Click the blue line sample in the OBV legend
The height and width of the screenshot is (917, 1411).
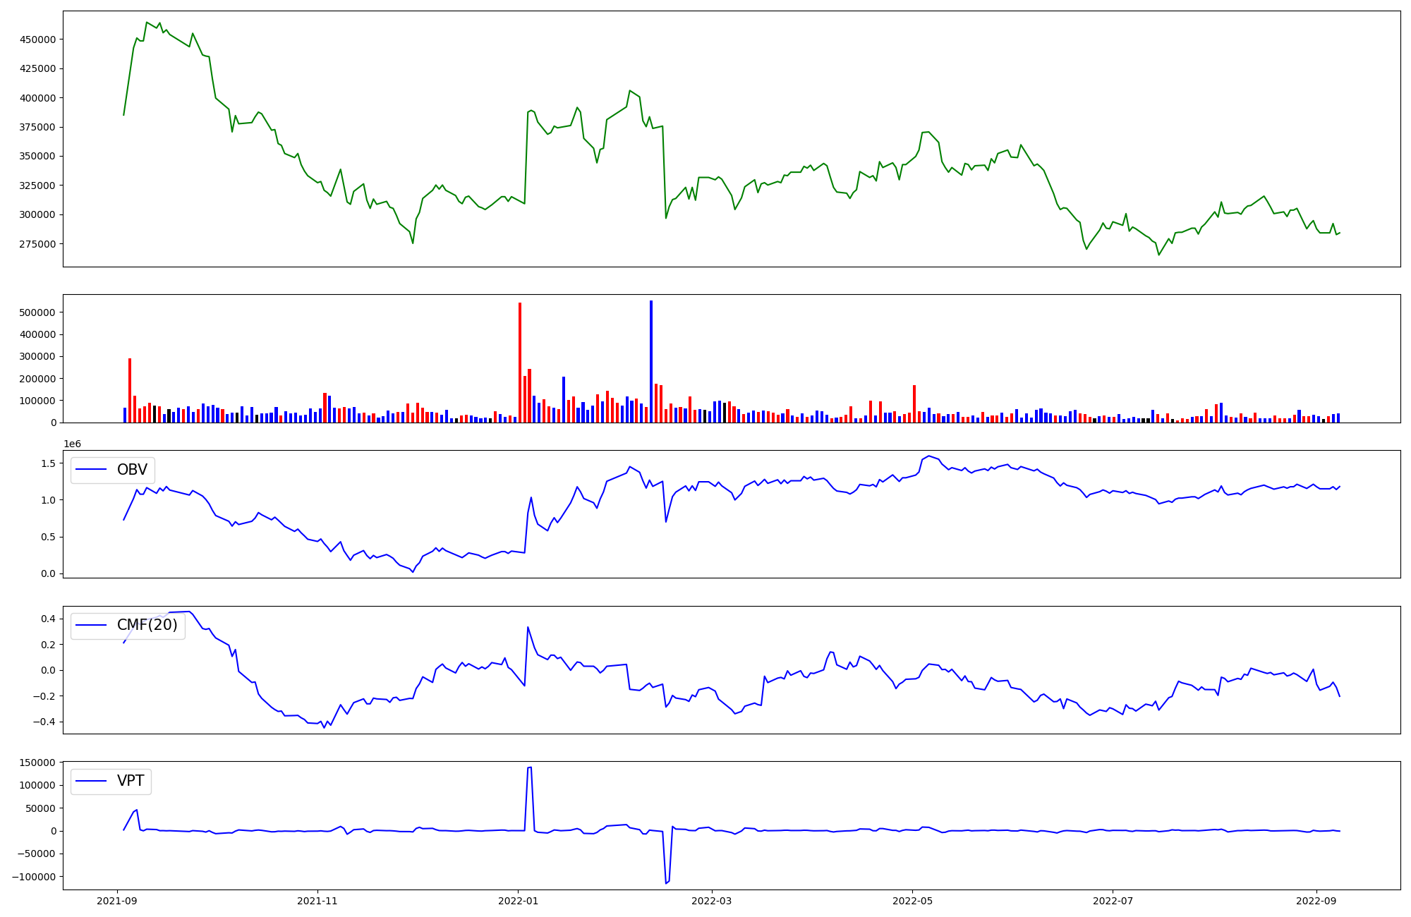pyautogui.click(x=91, y=470)
